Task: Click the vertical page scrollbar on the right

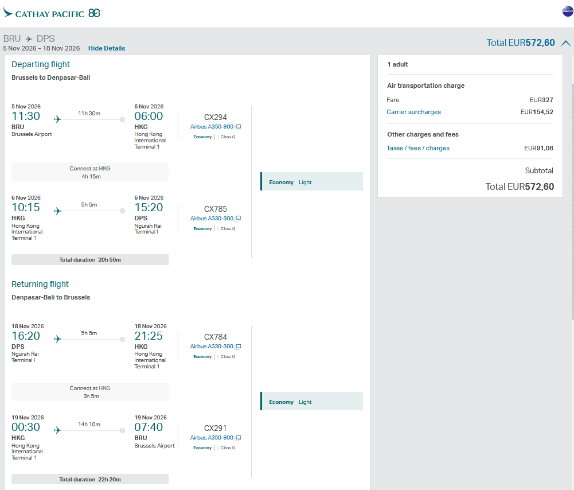Action: (x=572, y=201)
